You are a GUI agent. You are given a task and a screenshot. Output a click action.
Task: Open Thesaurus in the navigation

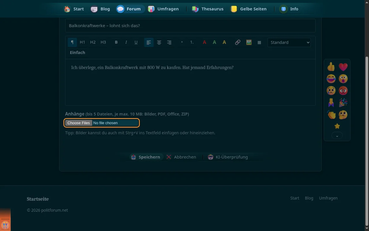pyautogui.click(x=208, y=9)
